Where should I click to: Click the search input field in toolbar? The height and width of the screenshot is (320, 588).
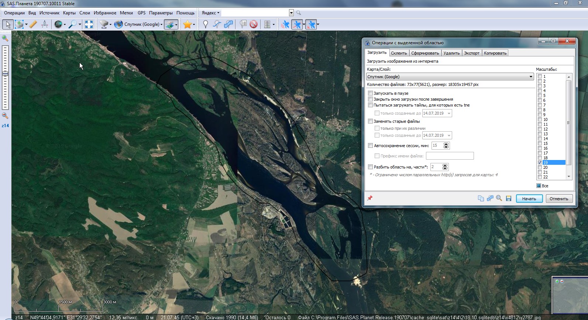[255, 13]
